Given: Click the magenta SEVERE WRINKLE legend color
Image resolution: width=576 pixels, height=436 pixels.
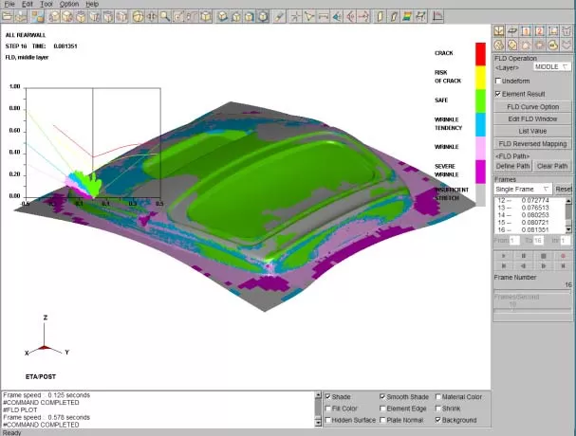Looking at the screenshot, I should click(480, 172).
